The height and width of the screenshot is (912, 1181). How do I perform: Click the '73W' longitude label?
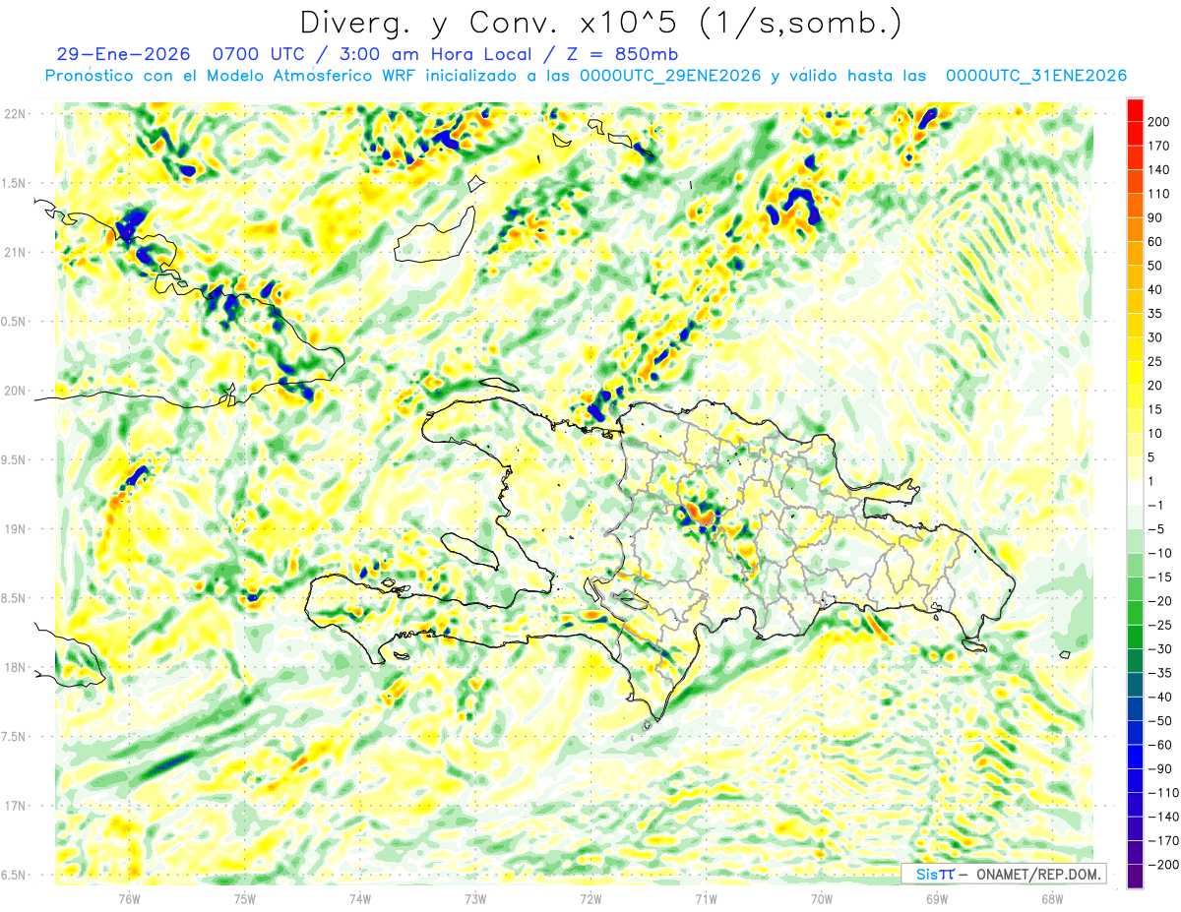[475, 898]
